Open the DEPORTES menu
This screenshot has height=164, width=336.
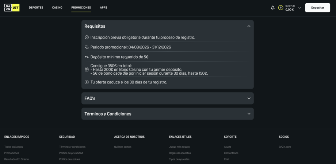[x=36, y=8]
